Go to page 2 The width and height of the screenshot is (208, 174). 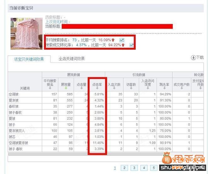tap(124, 168)
